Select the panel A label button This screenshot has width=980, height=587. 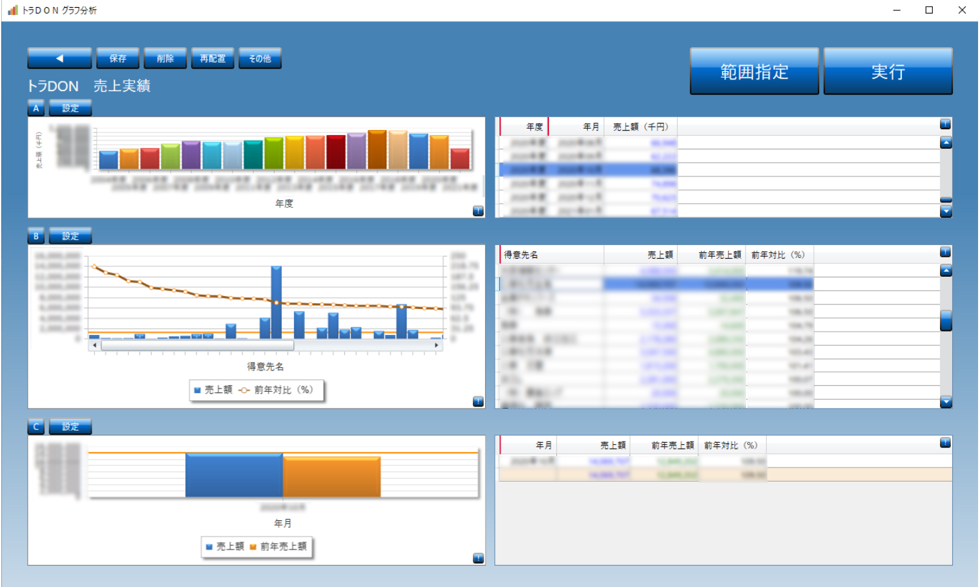click(x=36, y=108)
